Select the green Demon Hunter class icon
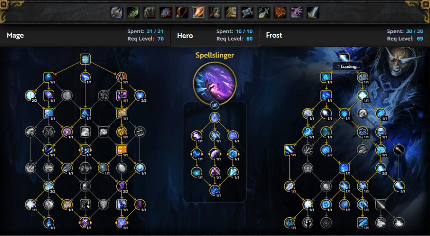This screenshot has height=236, width=430. pos(133,13)
